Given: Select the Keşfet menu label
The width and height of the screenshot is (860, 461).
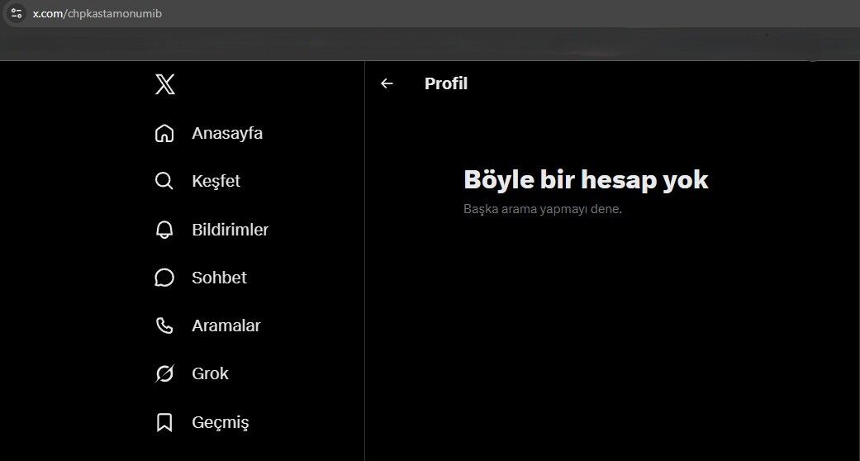Looking at the screenshot, I should click(x=216, y=181).
